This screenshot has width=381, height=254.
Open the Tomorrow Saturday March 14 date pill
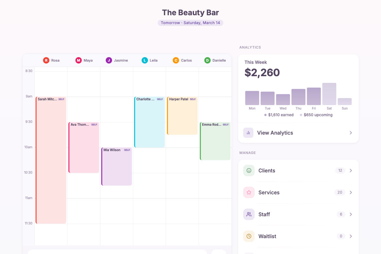[x=190, y=23]
